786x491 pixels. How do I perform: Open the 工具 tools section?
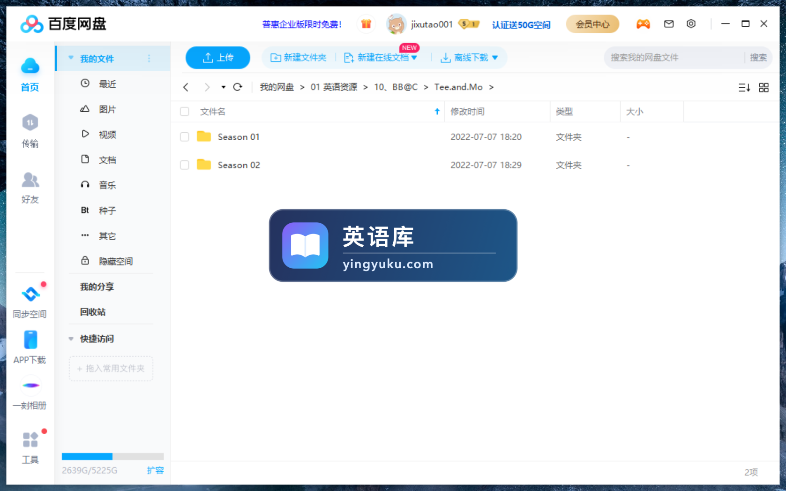30,439
